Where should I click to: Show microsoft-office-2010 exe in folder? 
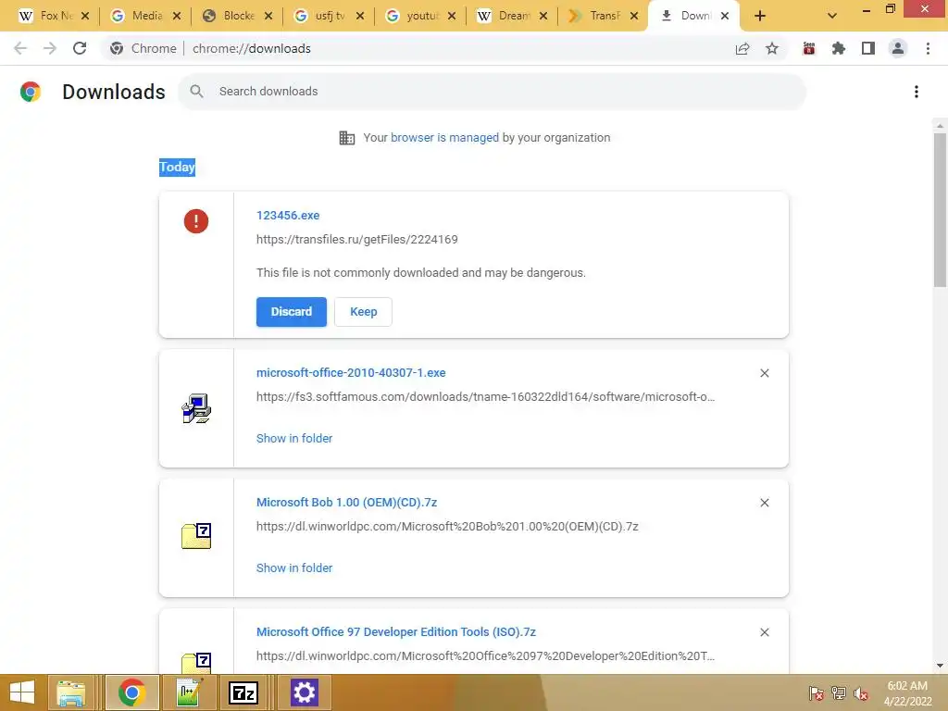(294, 438)
